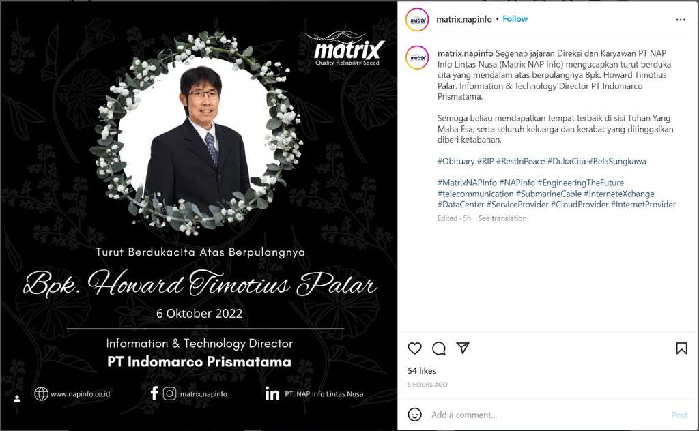
Task: Click See translation under caption
Action: click(502, 218)
